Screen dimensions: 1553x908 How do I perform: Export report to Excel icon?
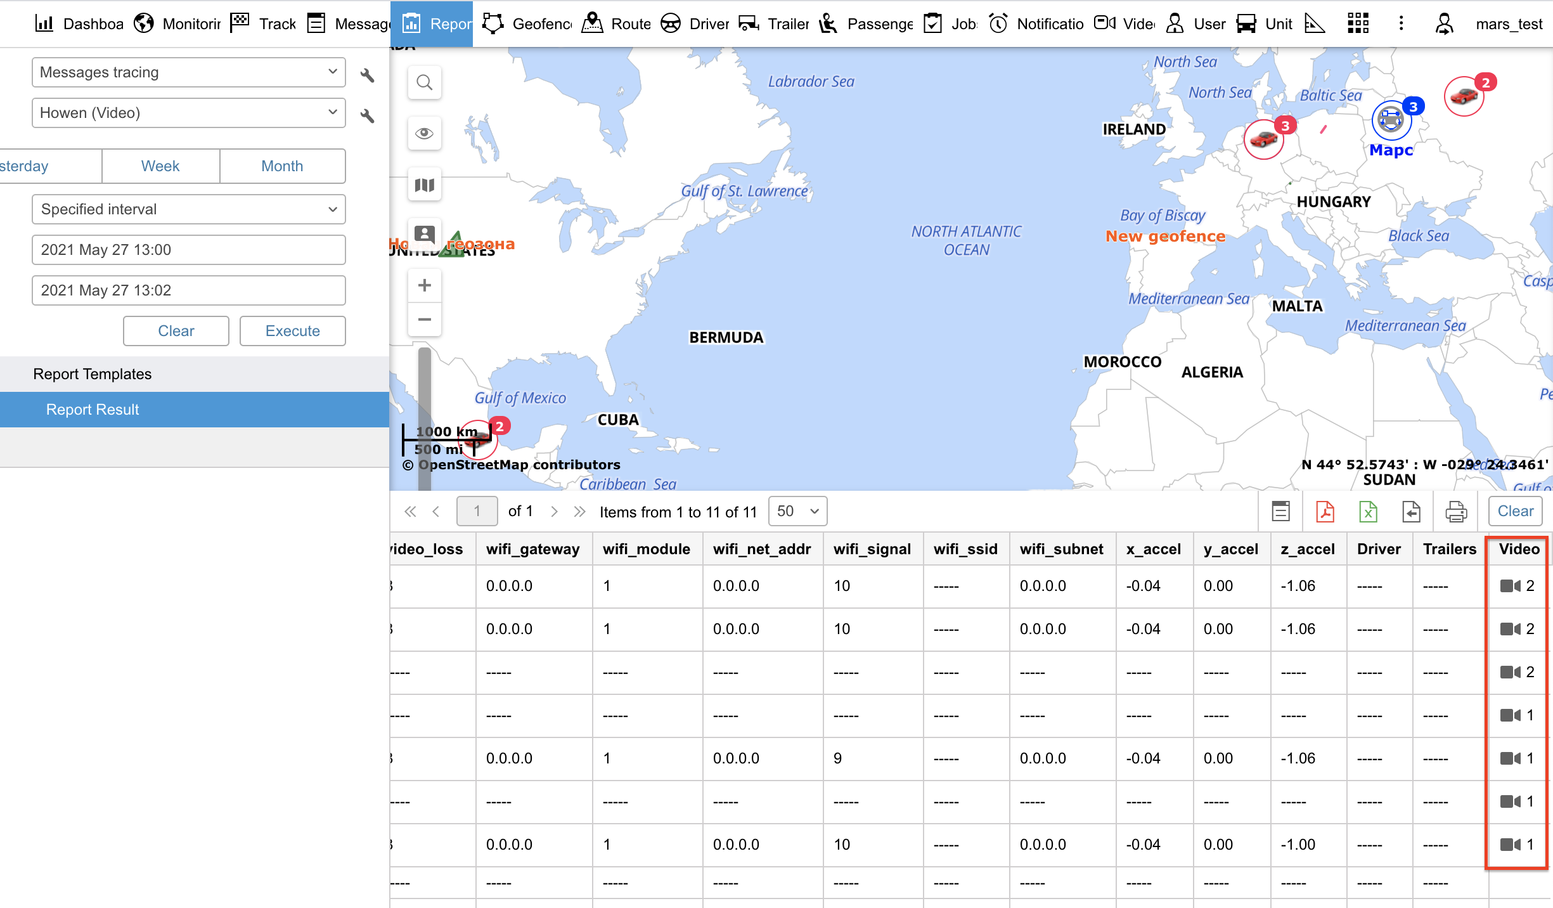(1368, 511)
